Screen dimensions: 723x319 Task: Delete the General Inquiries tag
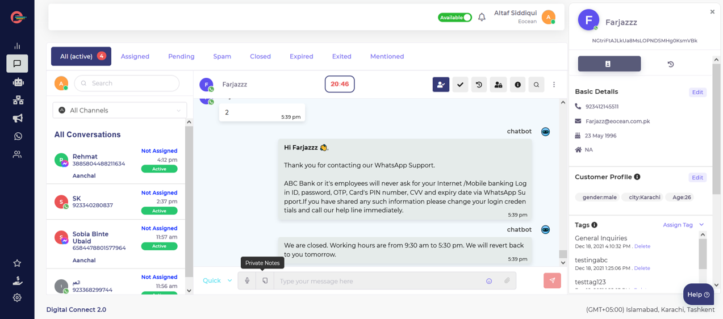pyautogui.click(x=642, y=246)
